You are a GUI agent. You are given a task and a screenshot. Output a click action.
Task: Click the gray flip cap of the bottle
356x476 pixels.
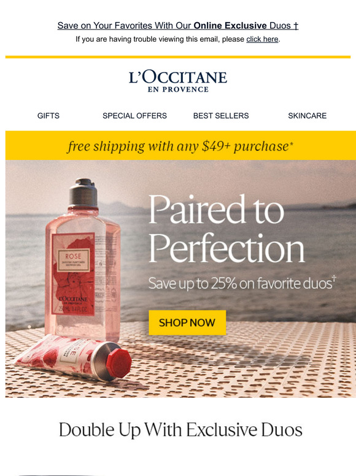coord(83,193)
